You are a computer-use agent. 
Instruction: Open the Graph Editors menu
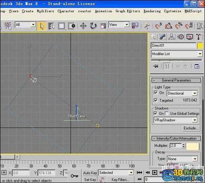coord(128,11)
